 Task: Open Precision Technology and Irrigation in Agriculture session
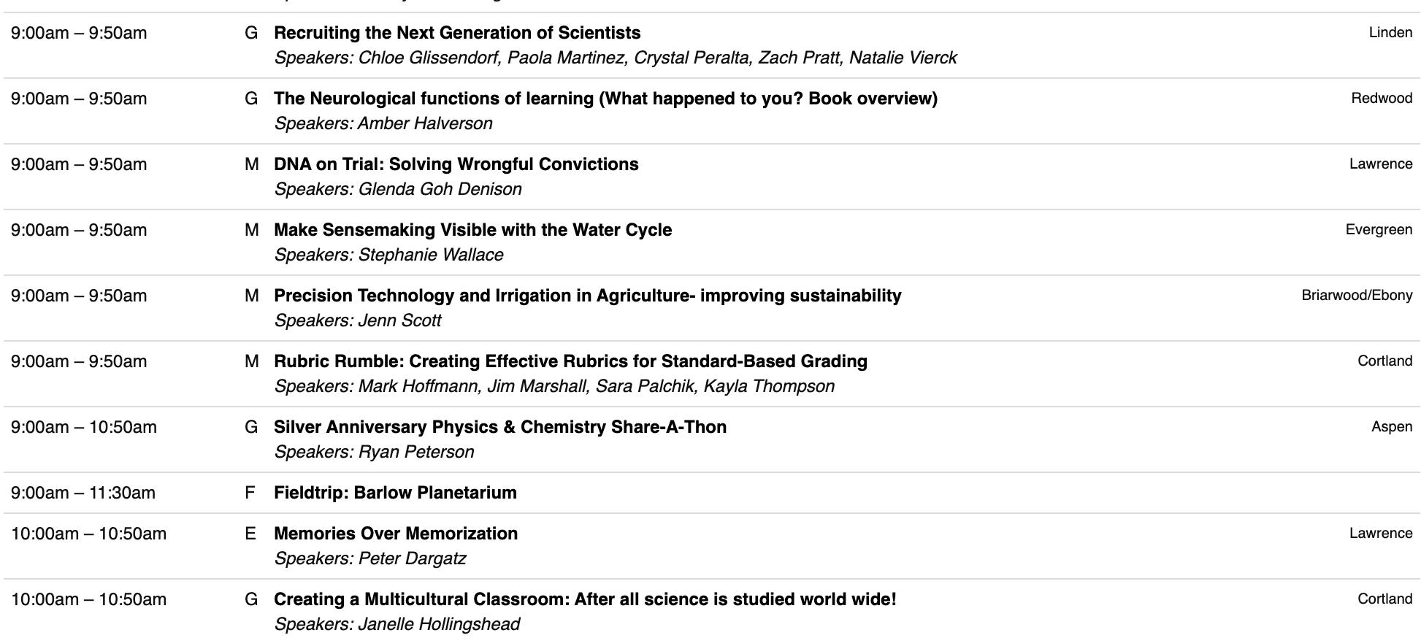pos(587,296)
